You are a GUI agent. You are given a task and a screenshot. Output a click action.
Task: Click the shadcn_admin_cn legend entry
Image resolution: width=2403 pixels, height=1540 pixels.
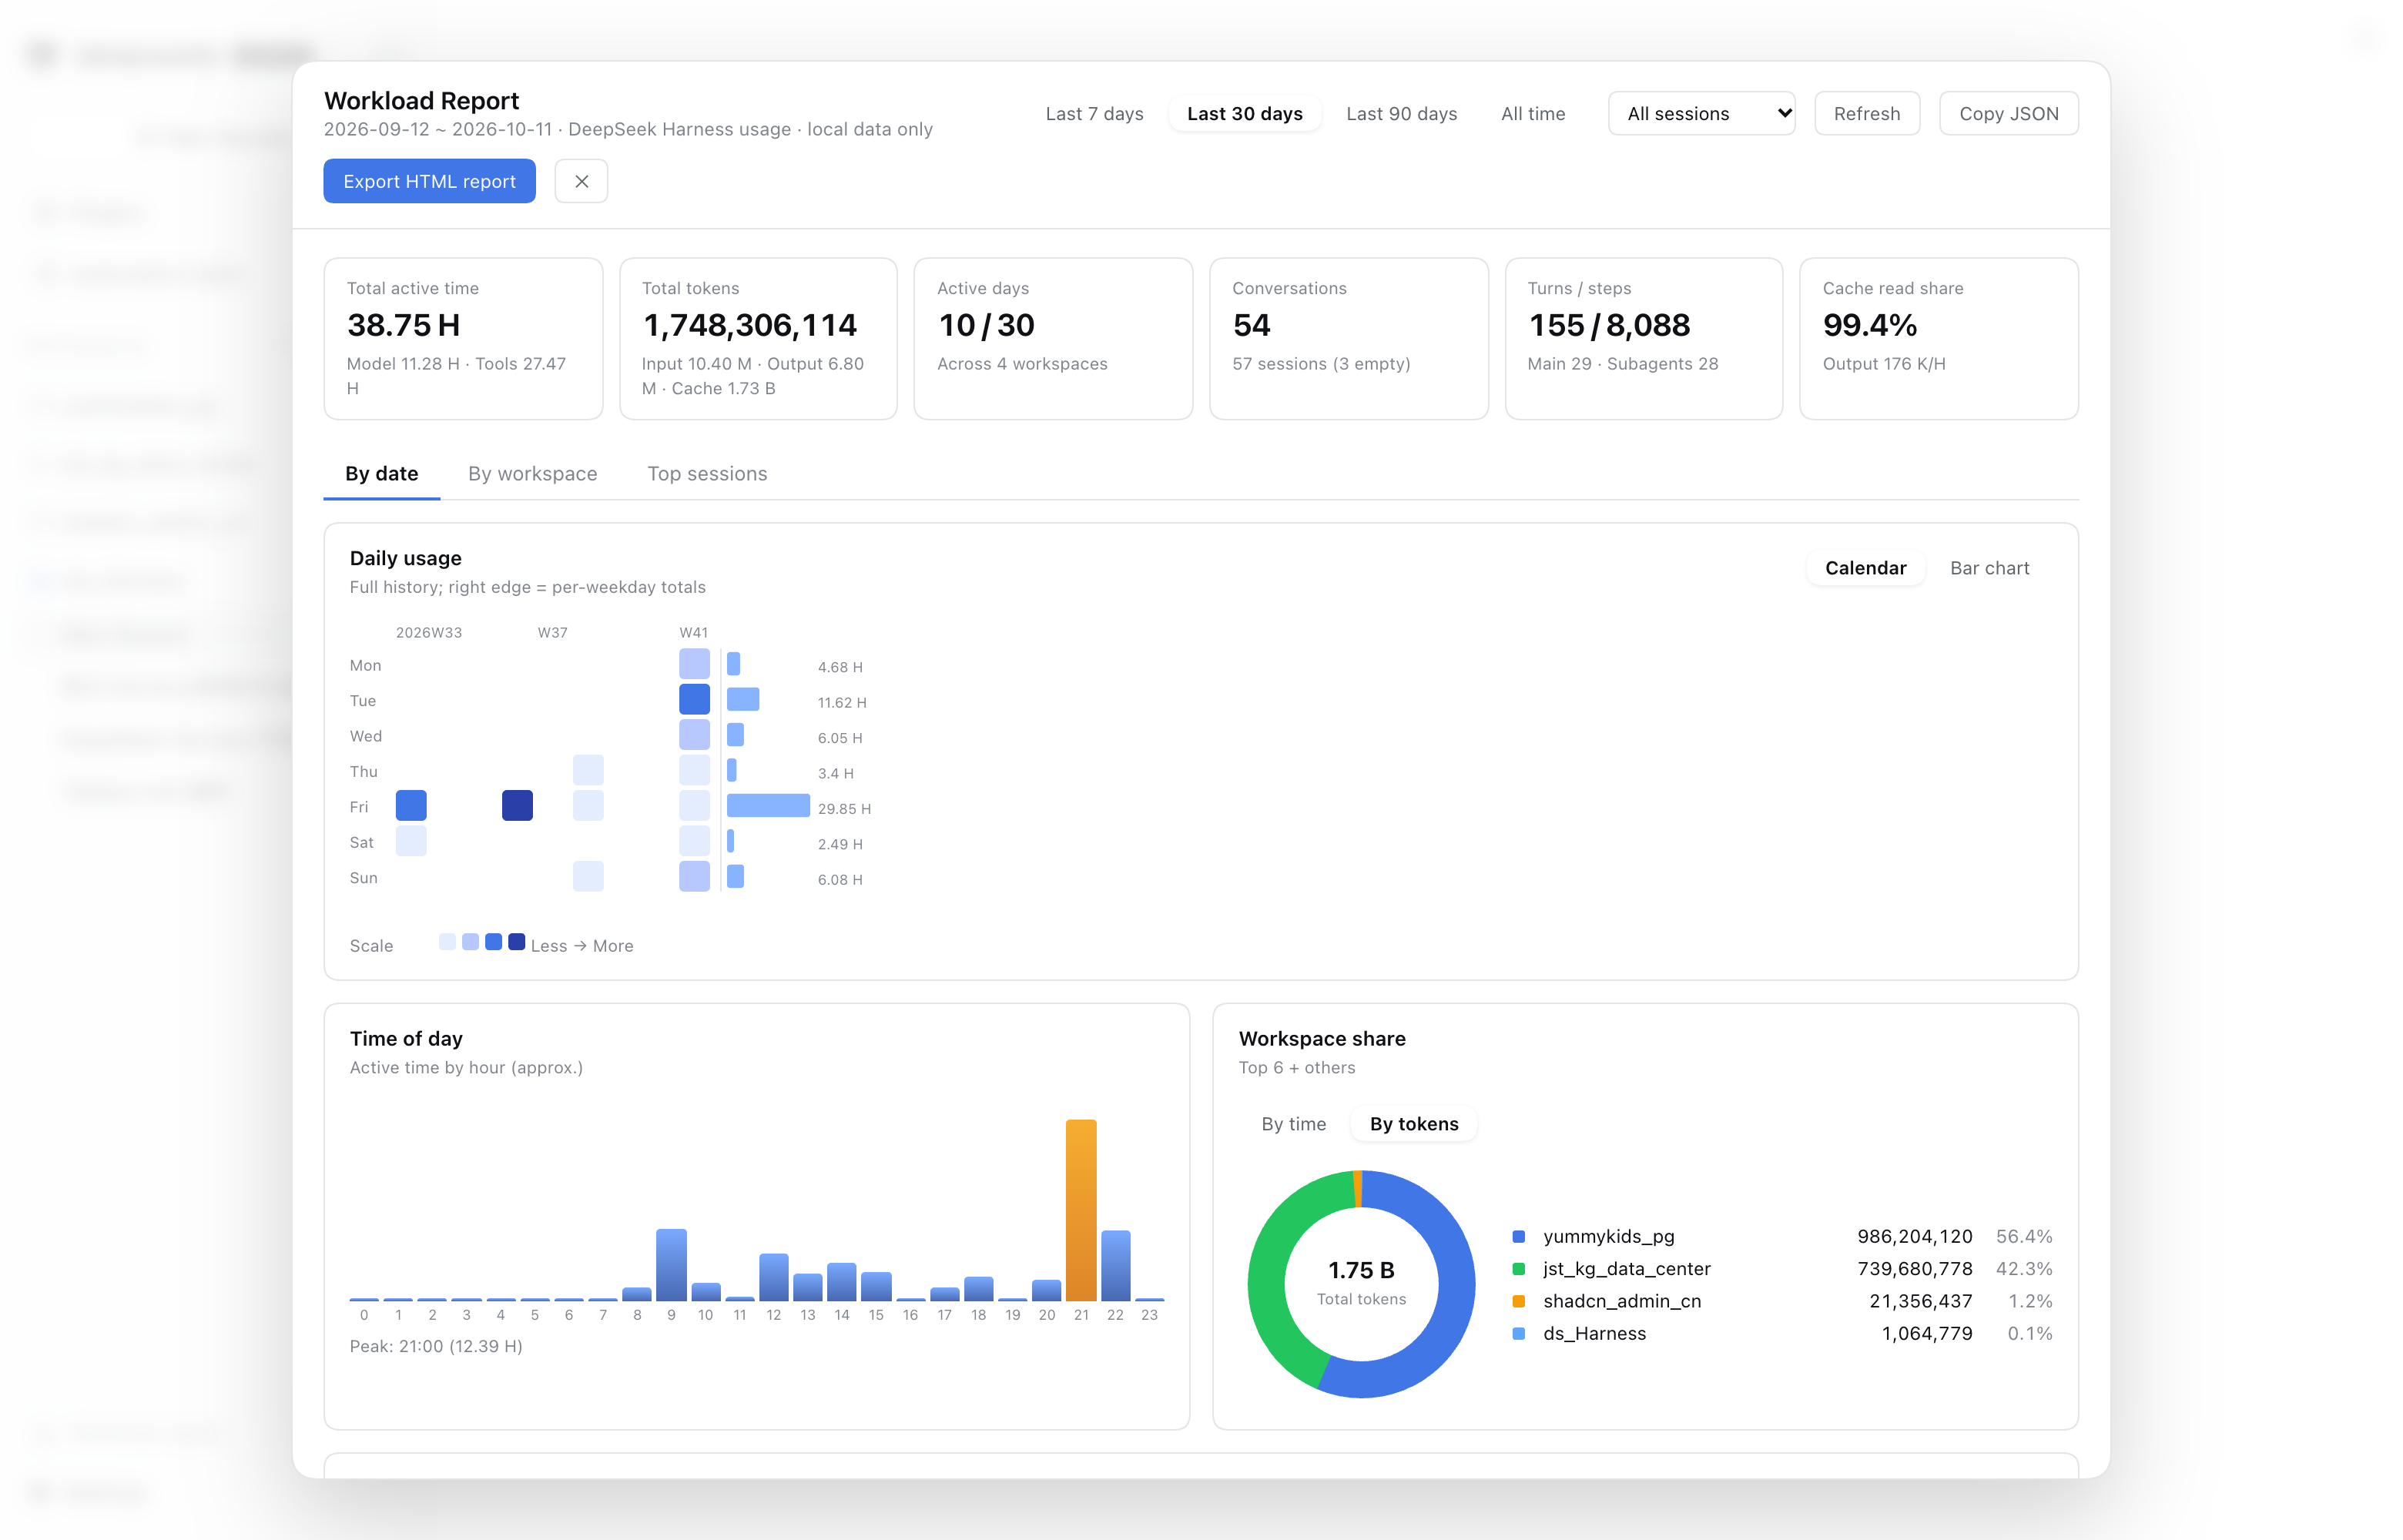1782,1301
